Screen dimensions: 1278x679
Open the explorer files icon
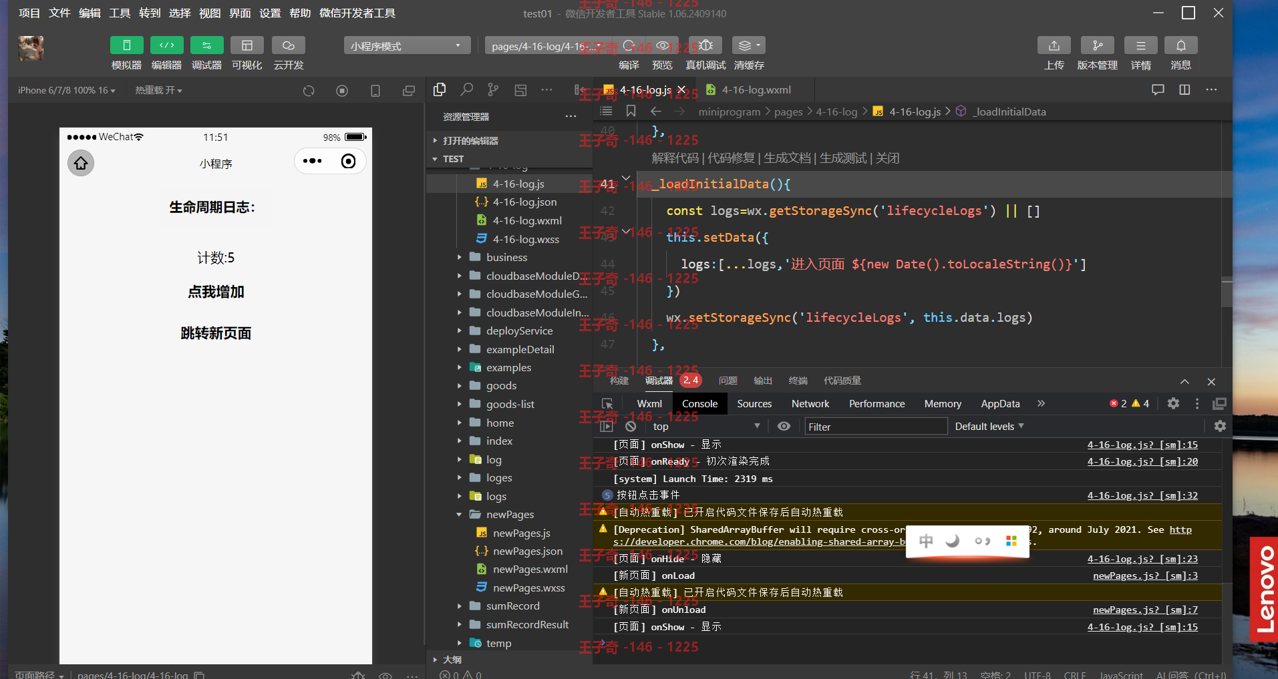(x=440, y=89)
